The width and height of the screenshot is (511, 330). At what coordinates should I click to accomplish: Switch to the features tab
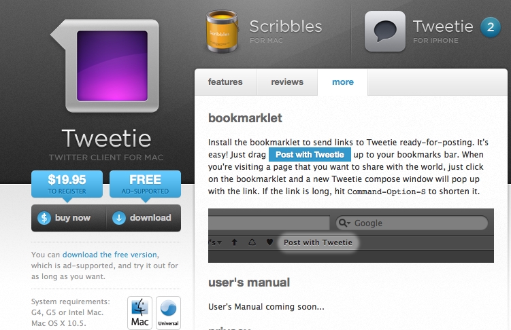[x=225, y=82]
